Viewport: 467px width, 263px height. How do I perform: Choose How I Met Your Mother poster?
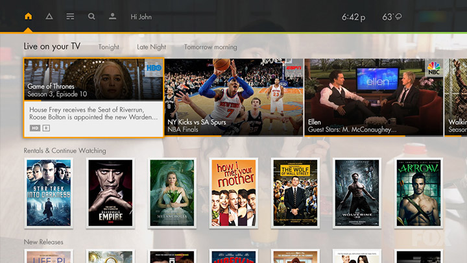pyautogui.click(x=233, y=193)
